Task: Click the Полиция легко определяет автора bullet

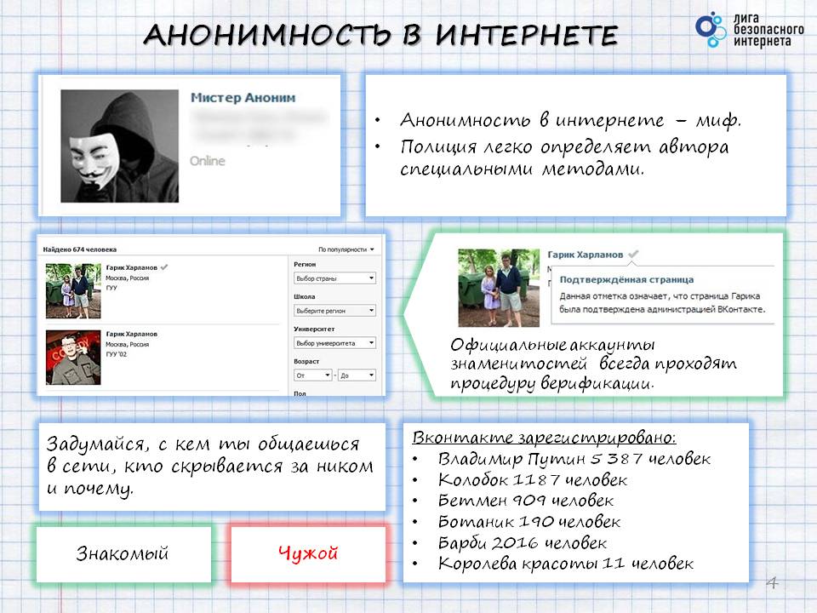Action: pos(563,158)
